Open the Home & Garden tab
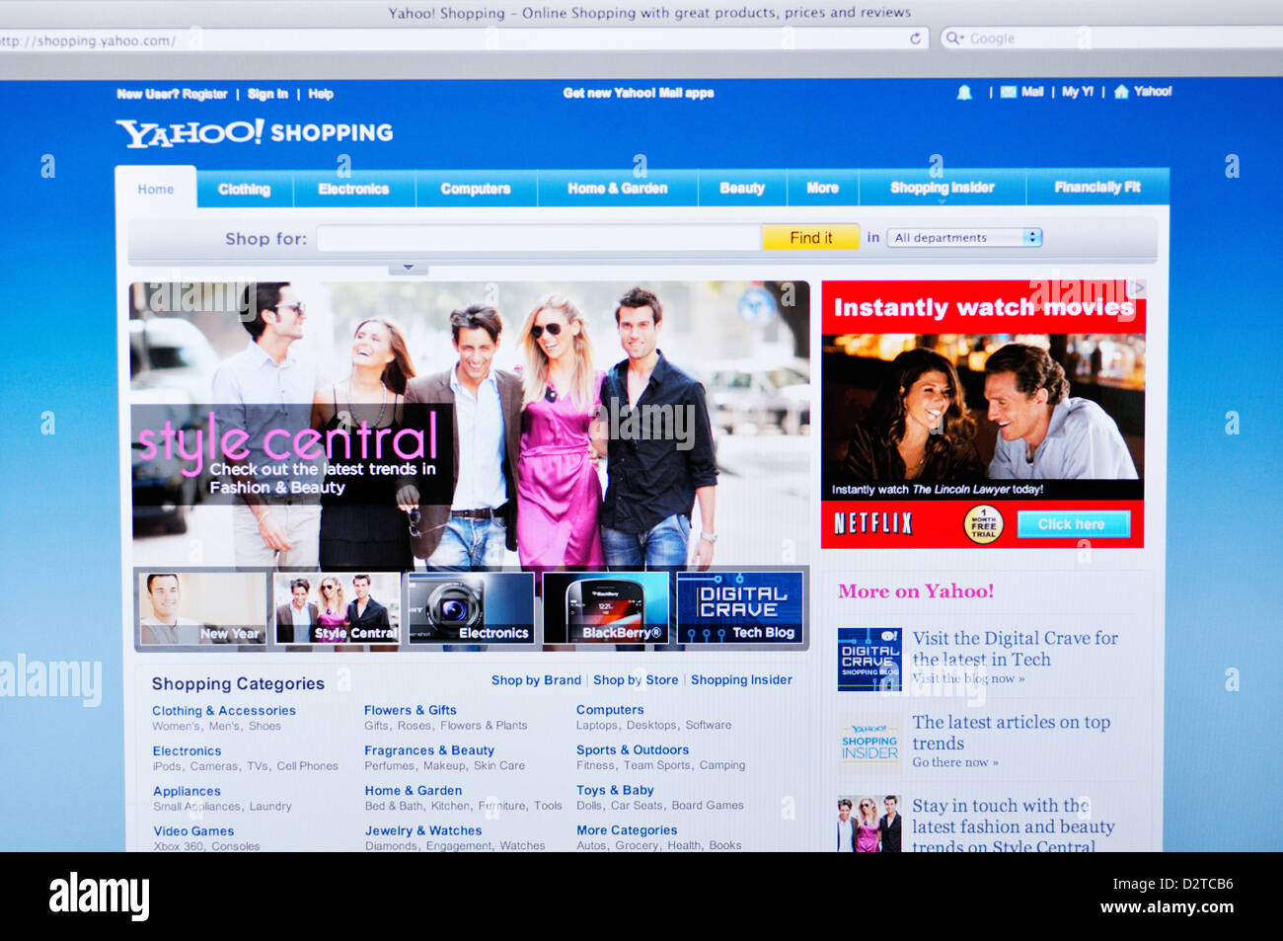Screen dimensions: 1283x941 click(618, 188)
